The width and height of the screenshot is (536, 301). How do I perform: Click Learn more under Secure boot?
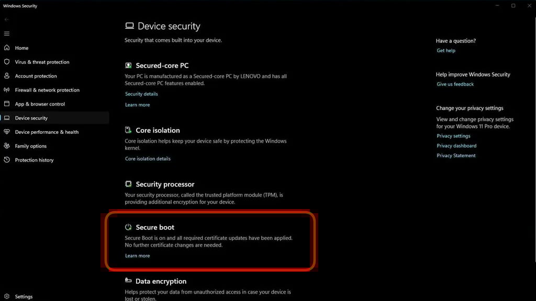(137, 256)
